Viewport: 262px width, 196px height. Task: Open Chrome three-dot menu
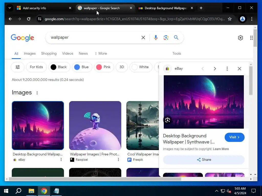[x=252, y=19]
